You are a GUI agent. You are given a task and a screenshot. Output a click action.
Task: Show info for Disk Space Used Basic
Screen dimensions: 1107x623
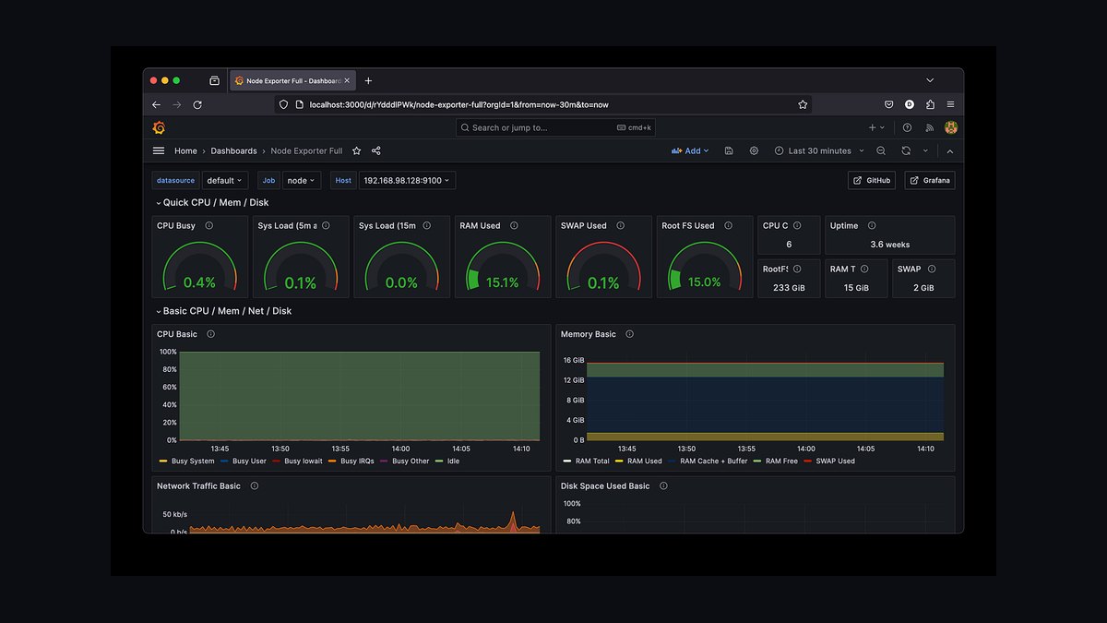[x=663, y=485]
